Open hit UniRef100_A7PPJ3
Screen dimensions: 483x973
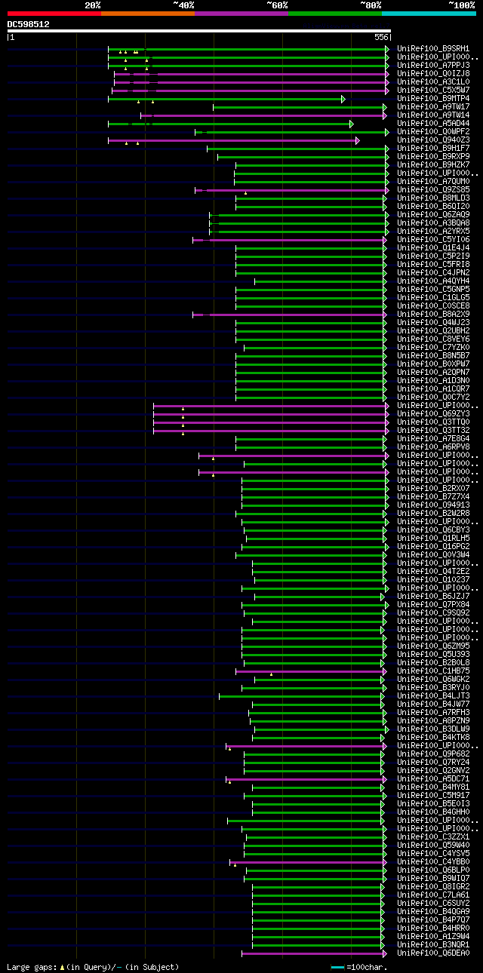coord(433,66)
